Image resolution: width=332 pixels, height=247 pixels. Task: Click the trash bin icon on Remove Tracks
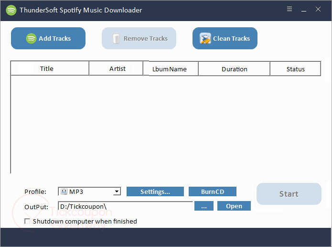pos(116,38)
